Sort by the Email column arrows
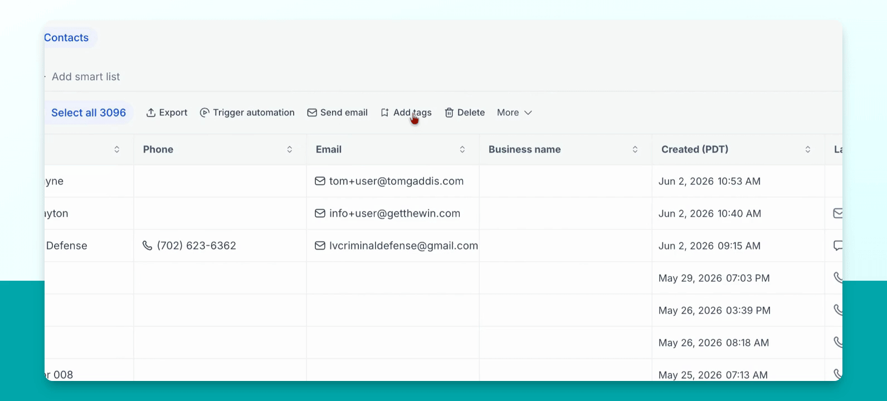 [462, 149]
